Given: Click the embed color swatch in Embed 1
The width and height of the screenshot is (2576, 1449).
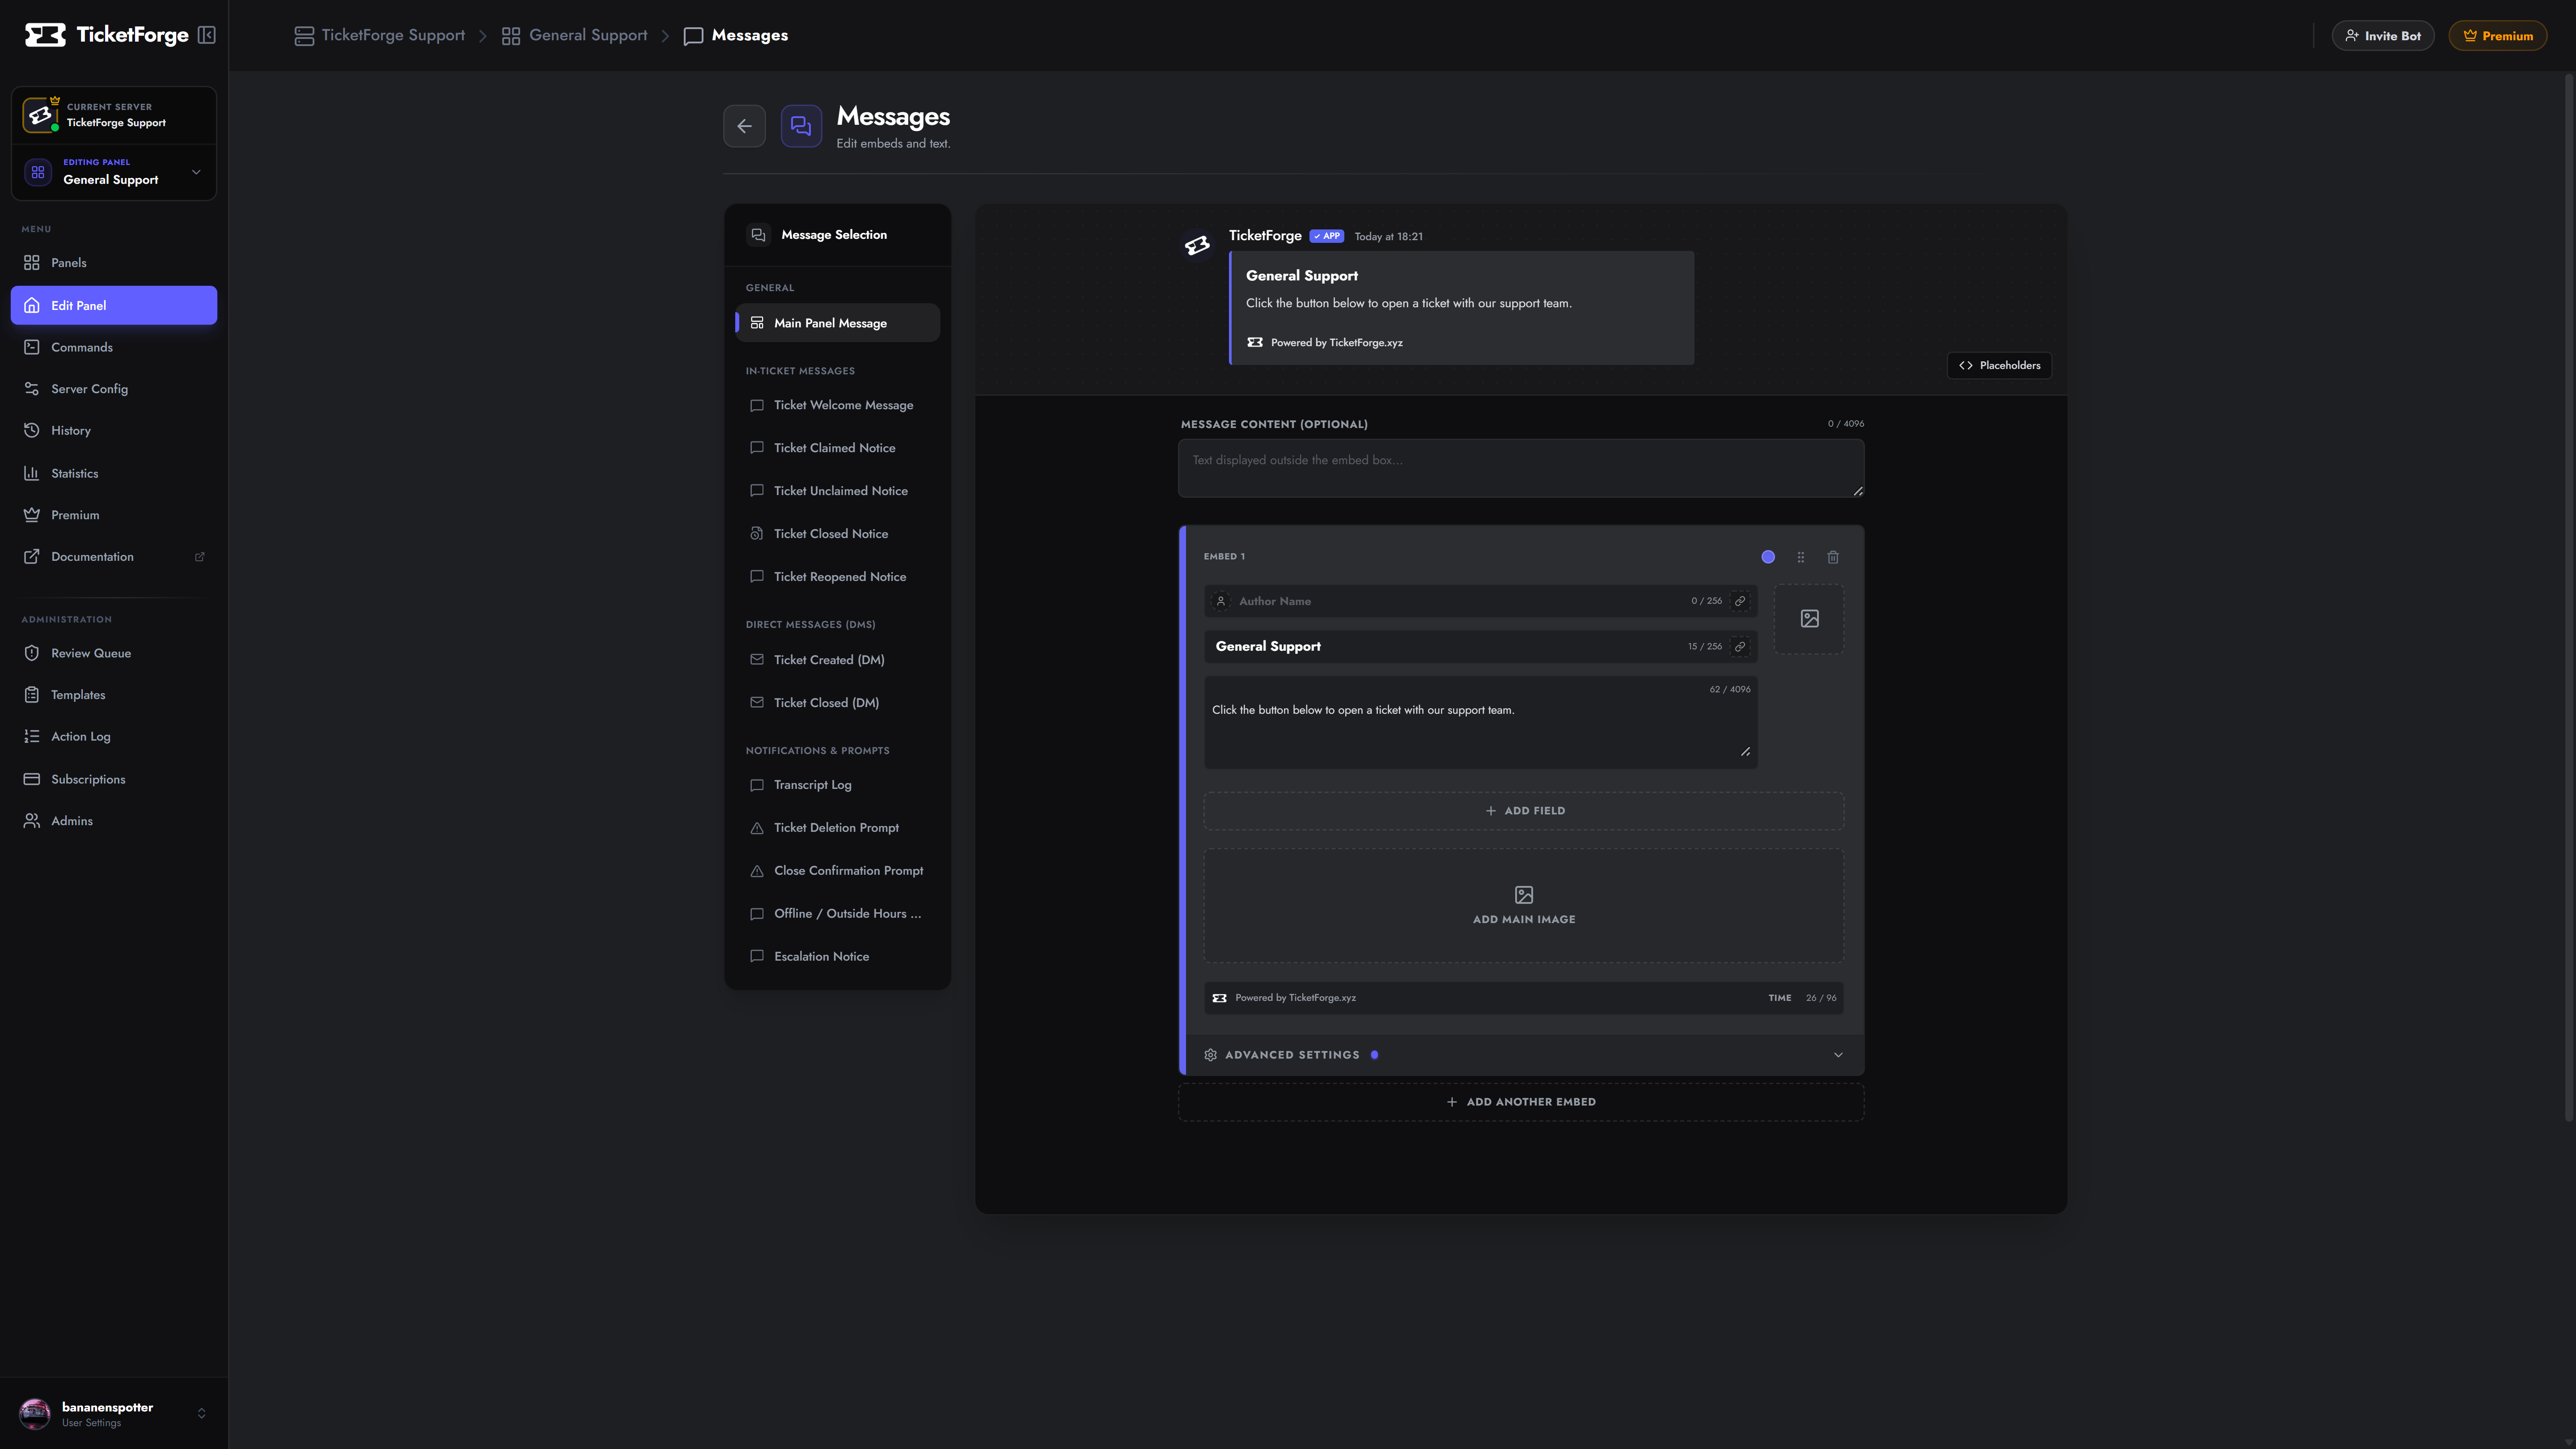Looking at the screenshot, I should pos(1768,557).
